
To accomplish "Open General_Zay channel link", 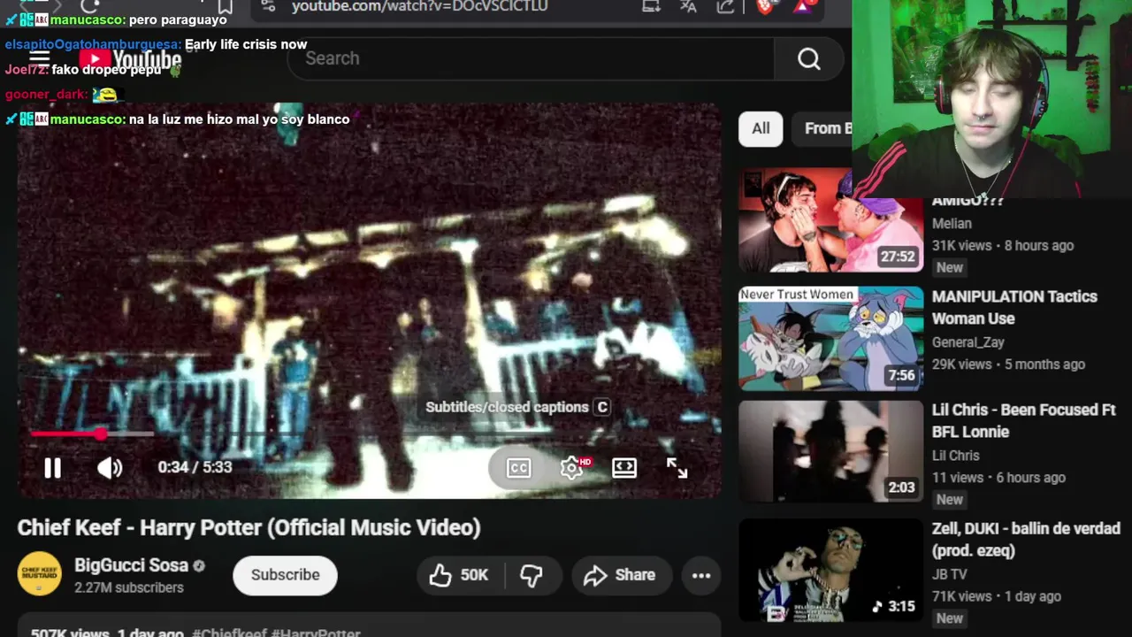I will click(x=968, y=342).
